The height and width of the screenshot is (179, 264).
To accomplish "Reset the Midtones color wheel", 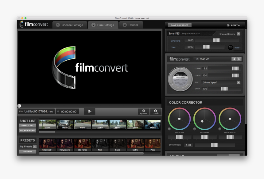I will click(194, 129).
